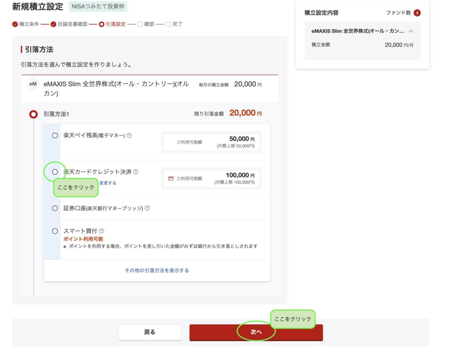
Task: Open help icon beside スマート買付
Action: 102,231
